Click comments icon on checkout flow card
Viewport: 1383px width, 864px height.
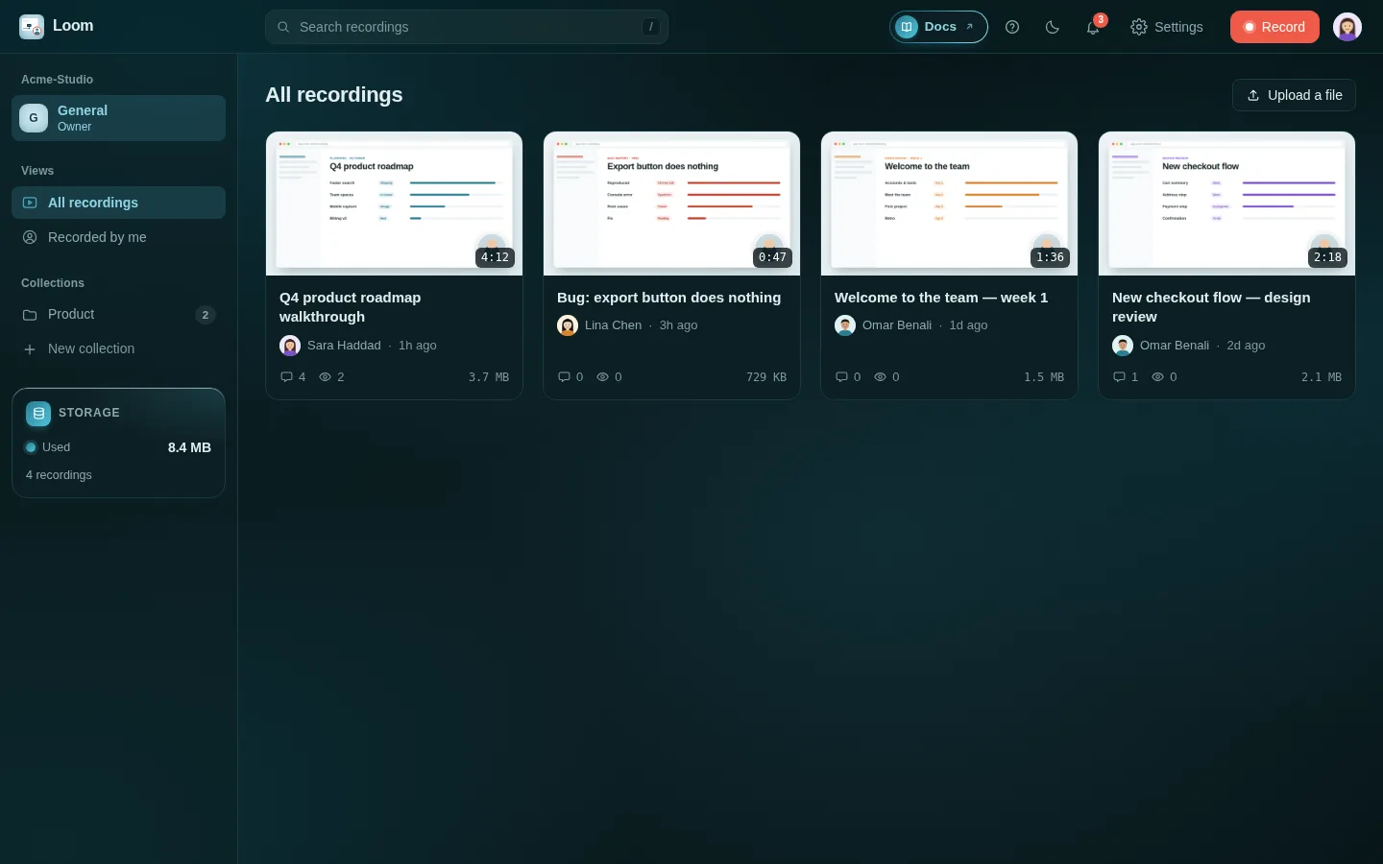1119,377
